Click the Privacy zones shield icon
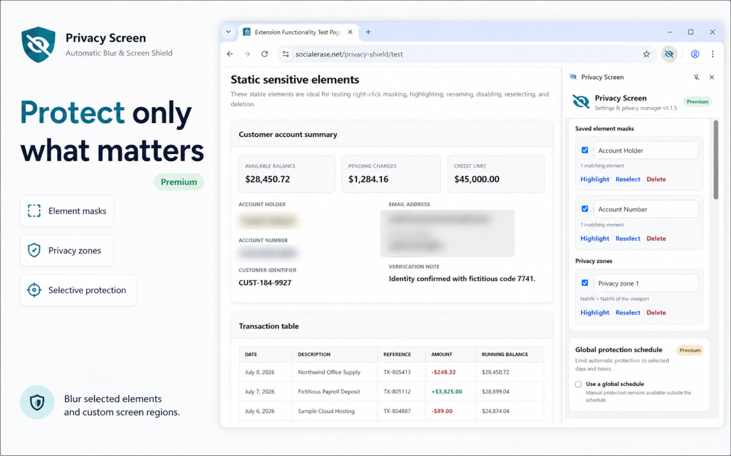 point(34,250)
